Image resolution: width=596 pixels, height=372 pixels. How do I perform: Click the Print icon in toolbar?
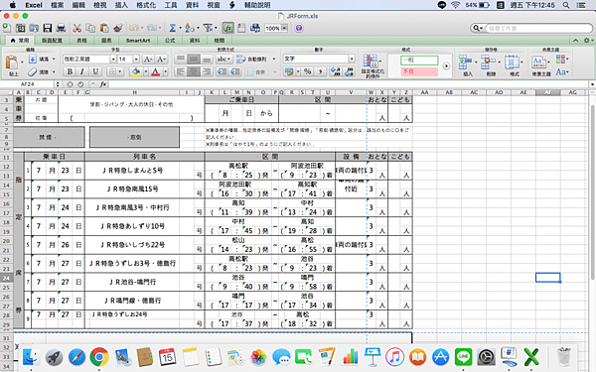tap(61, 28)
